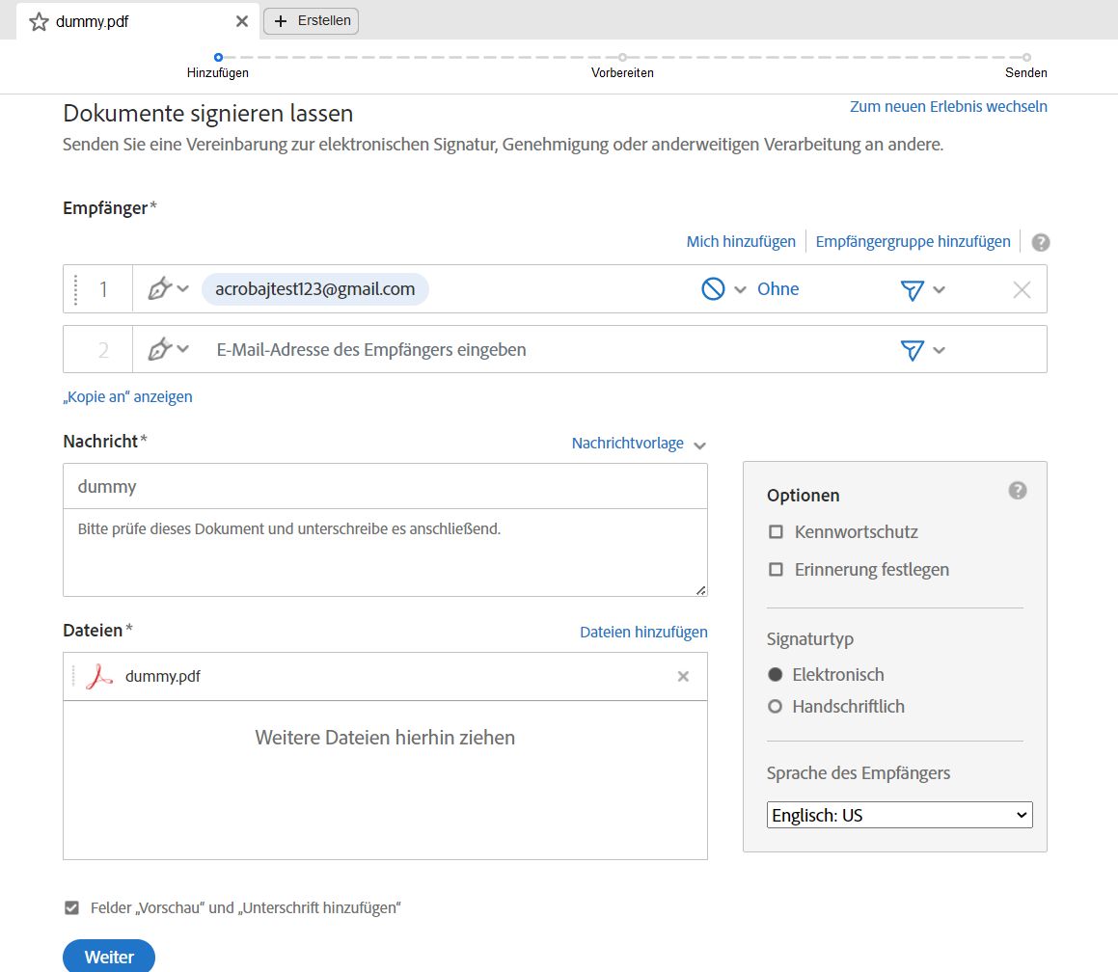Click the authentication block icon next to Ohne
Viewport: 1118px width, 972px height.
(x=714, y=288)
